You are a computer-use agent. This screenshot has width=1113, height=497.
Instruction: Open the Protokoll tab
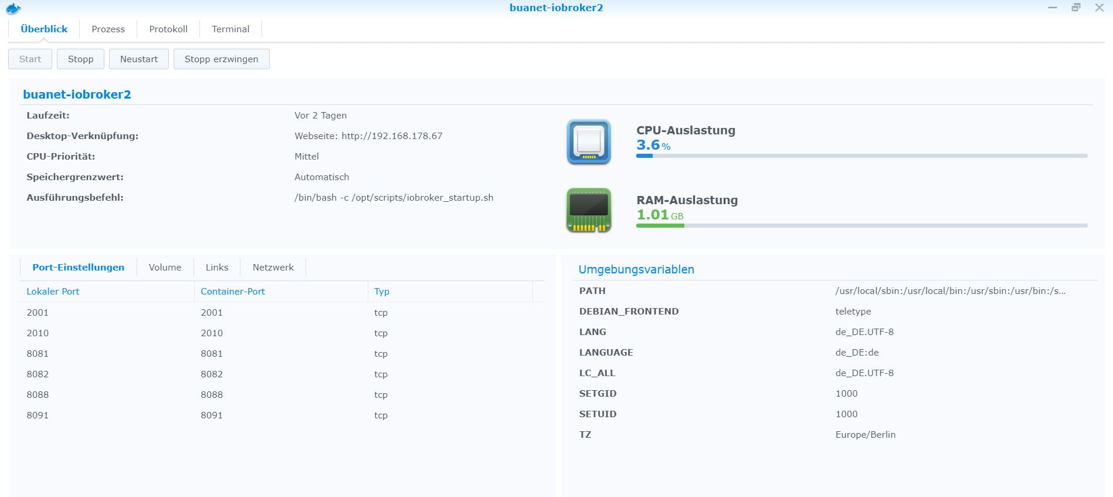pyautogui.click(x=168, y=29)
